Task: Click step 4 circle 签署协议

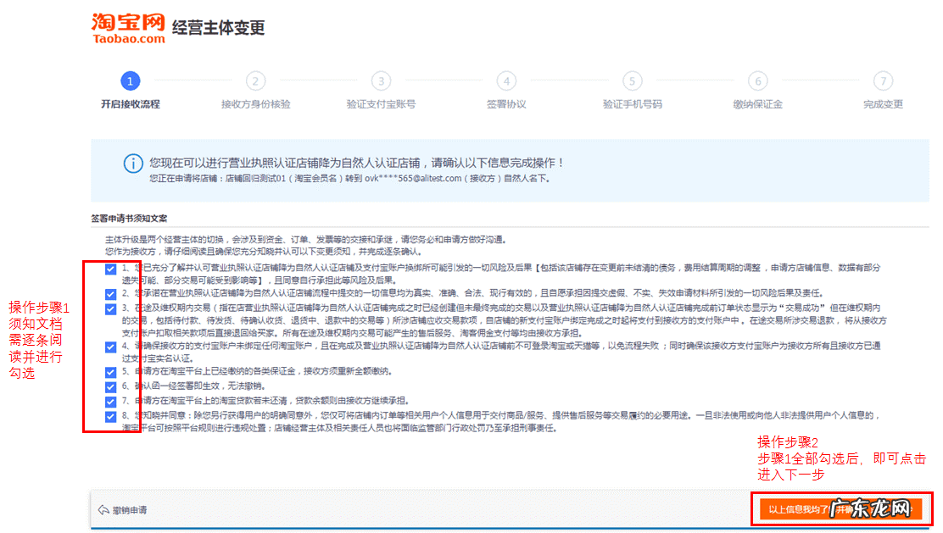Action: pos(506,81)
